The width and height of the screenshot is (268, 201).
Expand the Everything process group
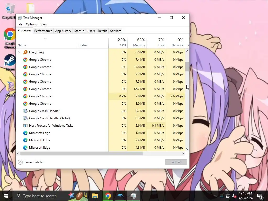click(19, 52)
